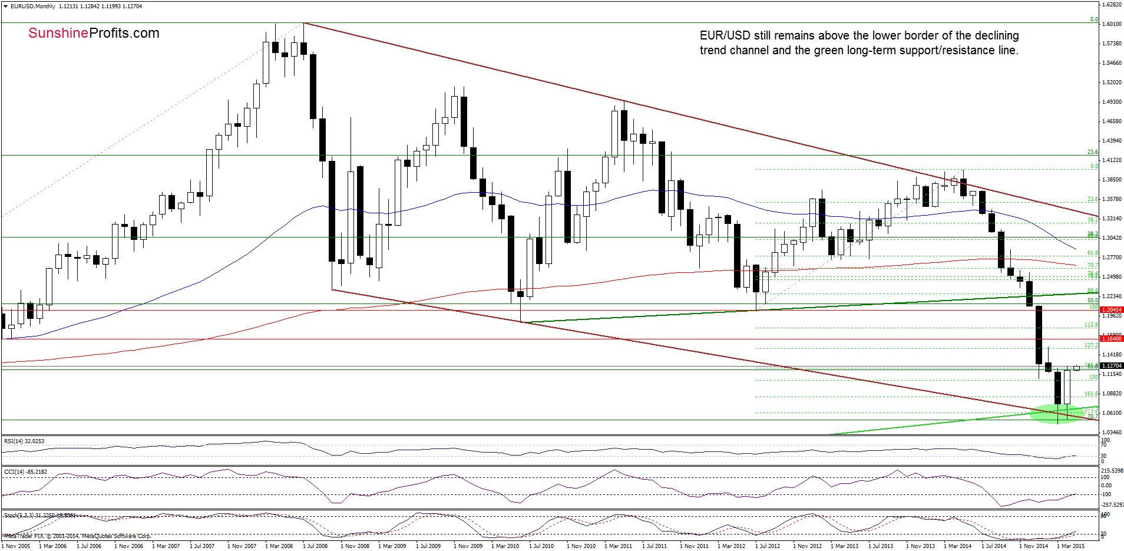Viewport: 1124px width, 551px height.
Task: Click the small triangle beside EURUSD,Monthly title
Action: 6,6
